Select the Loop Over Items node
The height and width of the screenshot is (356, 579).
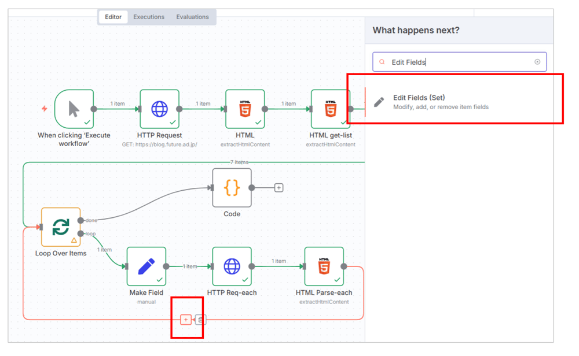pos(61,227)
